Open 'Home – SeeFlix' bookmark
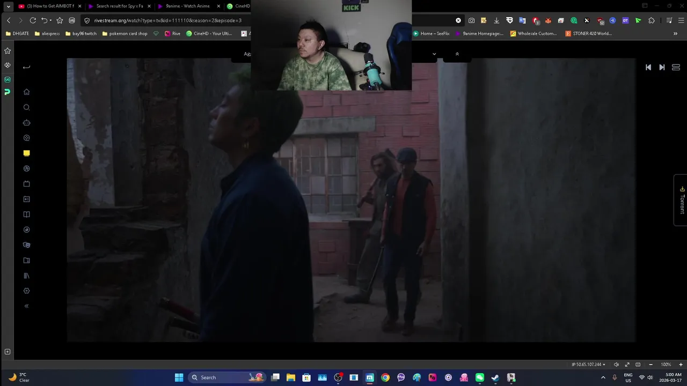Image resolution: width=687 pixels, height=386 pixels. (431, 33)
